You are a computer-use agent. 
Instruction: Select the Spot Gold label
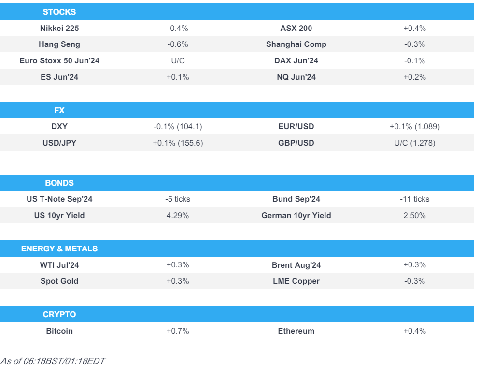(x=59, y=281)
